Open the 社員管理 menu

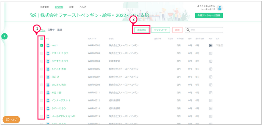(44, 7)
